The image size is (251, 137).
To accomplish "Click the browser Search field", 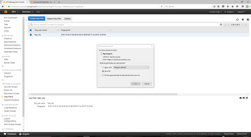I will pos(188,7).
